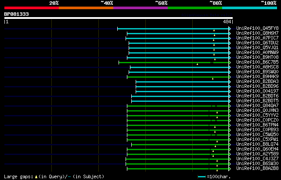Select the UniRef100_O04197 label
This screenshot has height=180, width=281.
258,91
